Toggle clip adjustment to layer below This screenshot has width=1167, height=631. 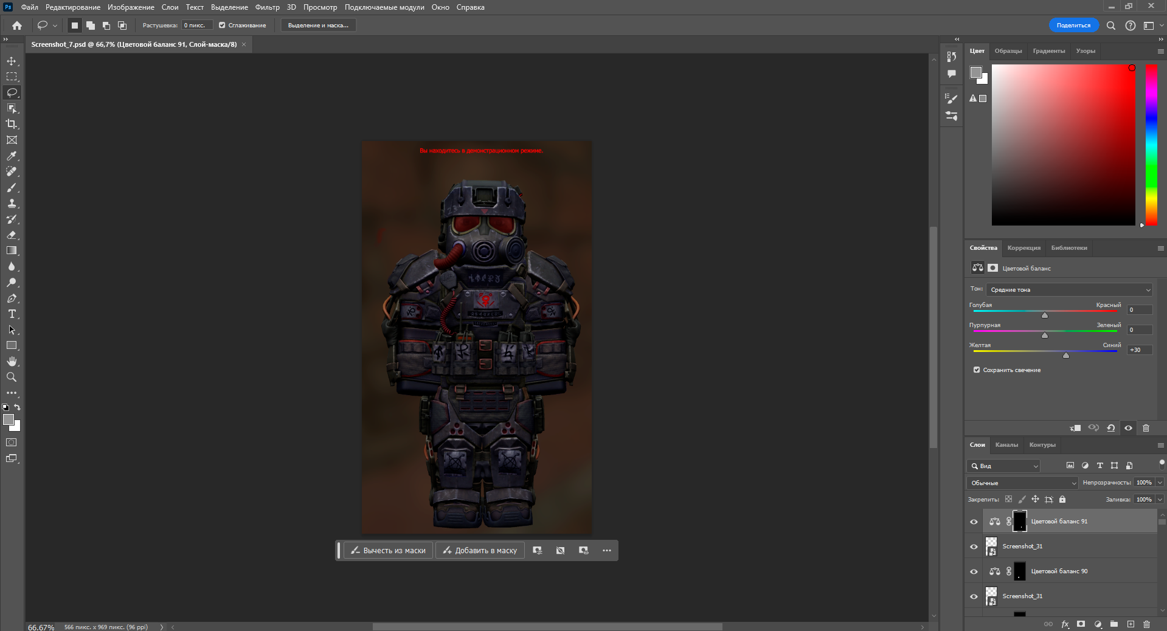pos(1075,428)
